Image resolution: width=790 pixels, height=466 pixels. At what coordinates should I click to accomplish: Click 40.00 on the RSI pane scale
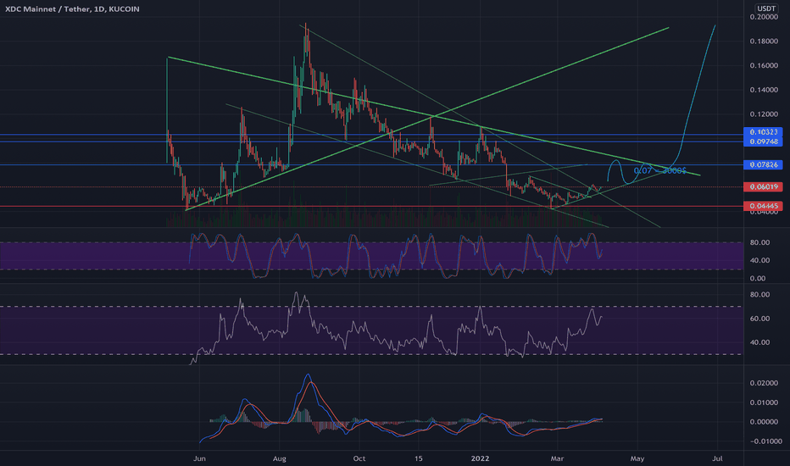(x=759, y=342)
